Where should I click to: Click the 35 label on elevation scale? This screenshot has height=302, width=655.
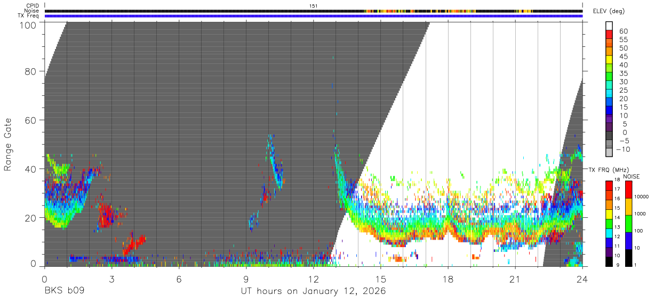coord(623,74)
